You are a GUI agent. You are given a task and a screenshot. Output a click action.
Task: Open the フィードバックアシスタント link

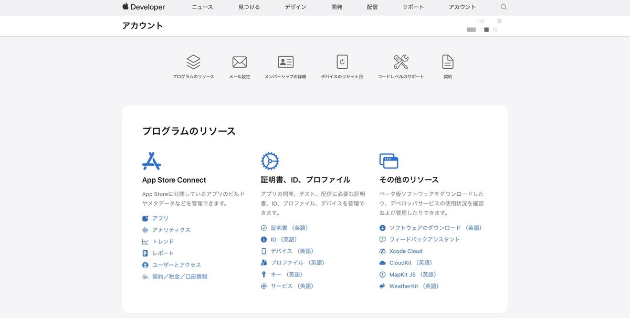[x=425, y=239]
